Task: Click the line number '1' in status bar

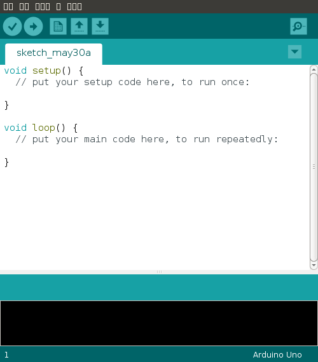Action: (x=6, y=354)
